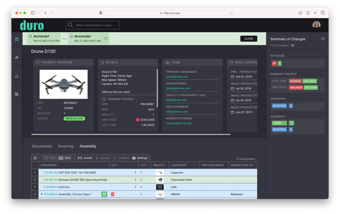Screen dimensions: 340x214
Task: Open the Safari sidebar dropdown chevron
Action: coord(39,13)
